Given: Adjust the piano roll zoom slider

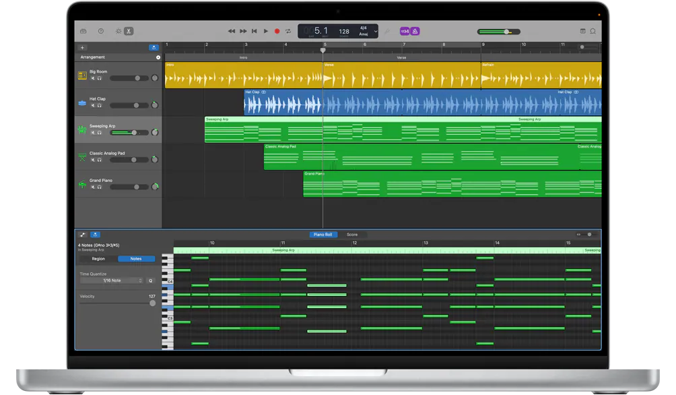Looking at the screenshot, I should tap(588, 235).
